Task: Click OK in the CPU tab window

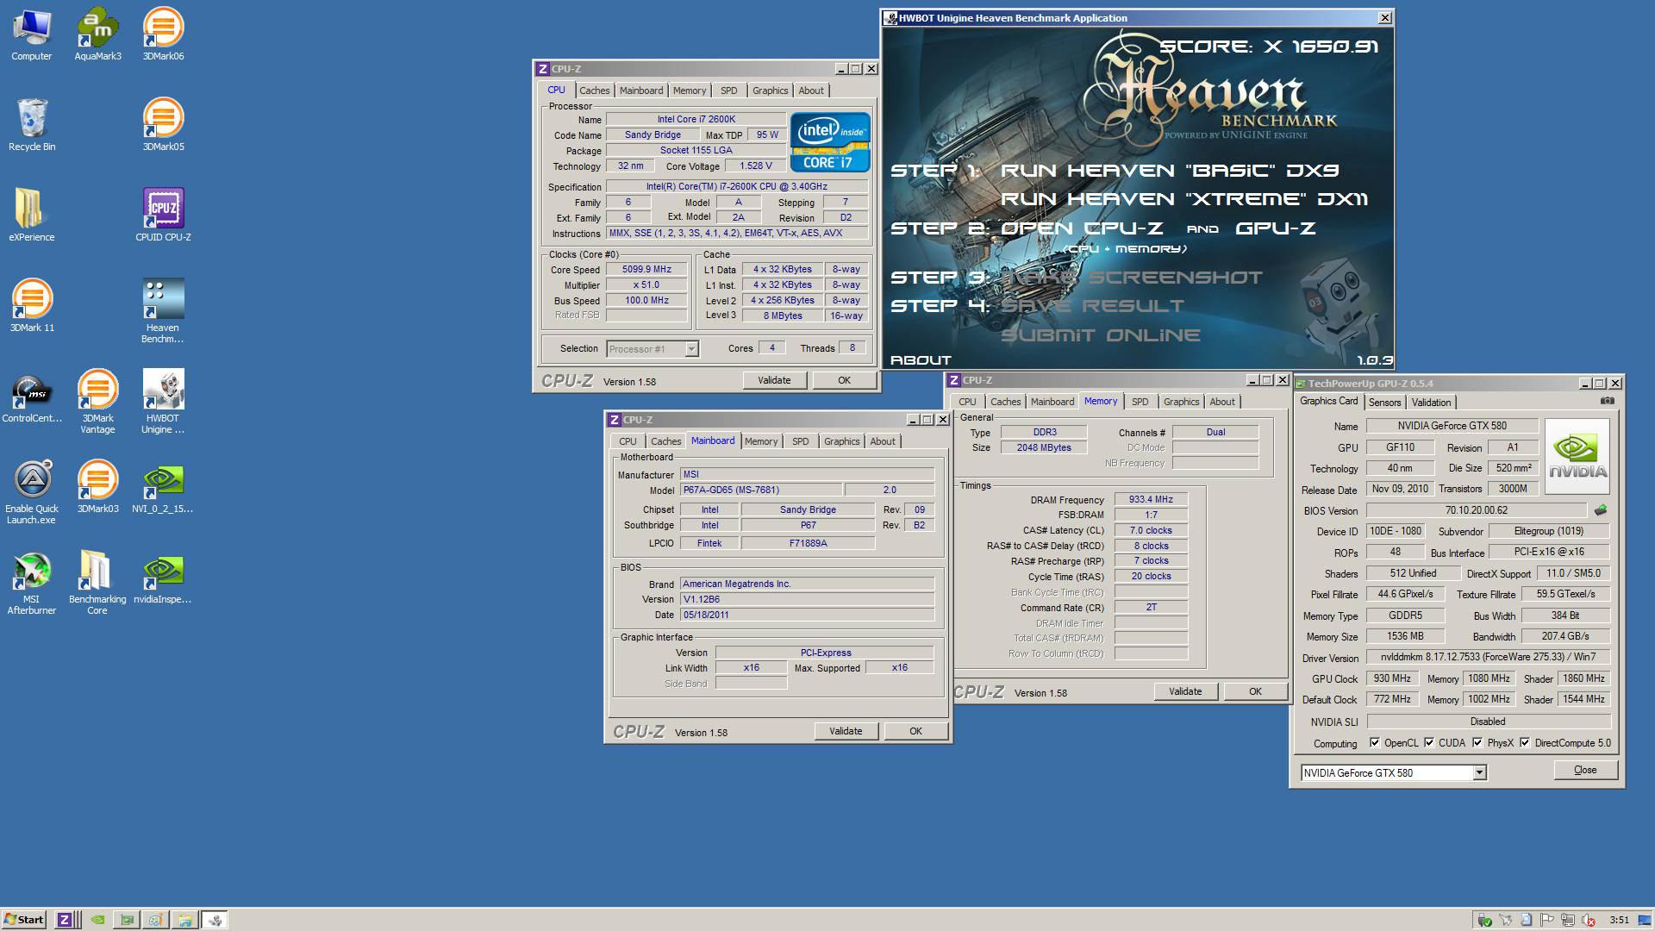Action: point(844,380)
